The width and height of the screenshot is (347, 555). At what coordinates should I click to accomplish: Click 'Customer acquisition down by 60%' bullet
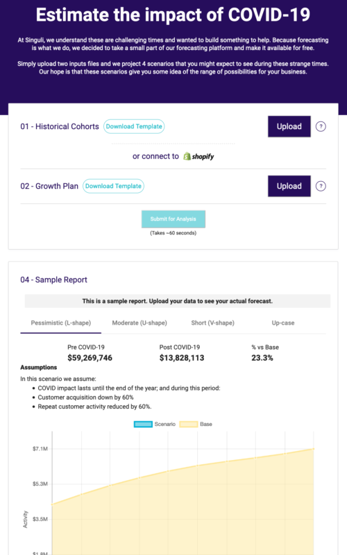click(85, 398)
